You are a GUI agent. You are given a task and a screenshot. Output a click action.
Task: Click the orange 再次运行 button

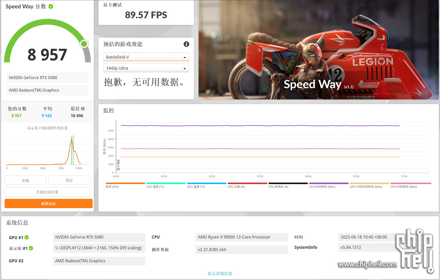coord(48,204)
